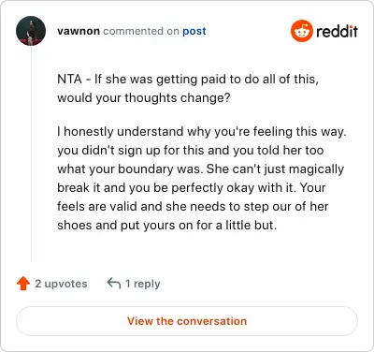374x352 pixels.
Task: Click the "2 upvotes" count
Action: [x=61, y=284]
